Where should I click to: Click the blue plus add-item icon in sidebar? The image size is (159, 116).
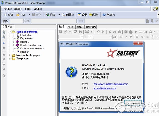click(4, 43)
